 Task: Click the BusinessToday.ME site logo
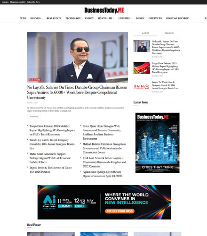click(104, 10)
